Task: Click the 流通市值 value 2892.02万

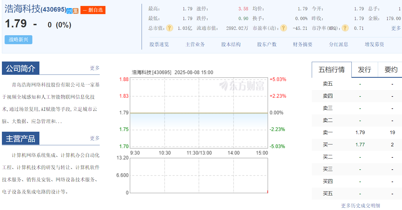Action: pos(237,28)
